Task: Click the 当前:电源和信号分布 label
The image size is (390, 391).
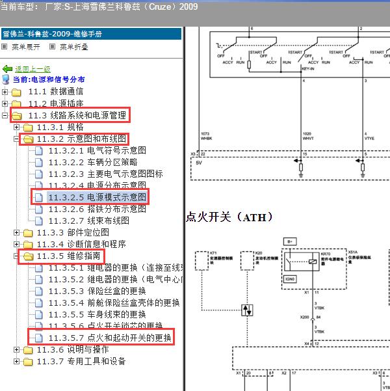Action: point(49,79)
